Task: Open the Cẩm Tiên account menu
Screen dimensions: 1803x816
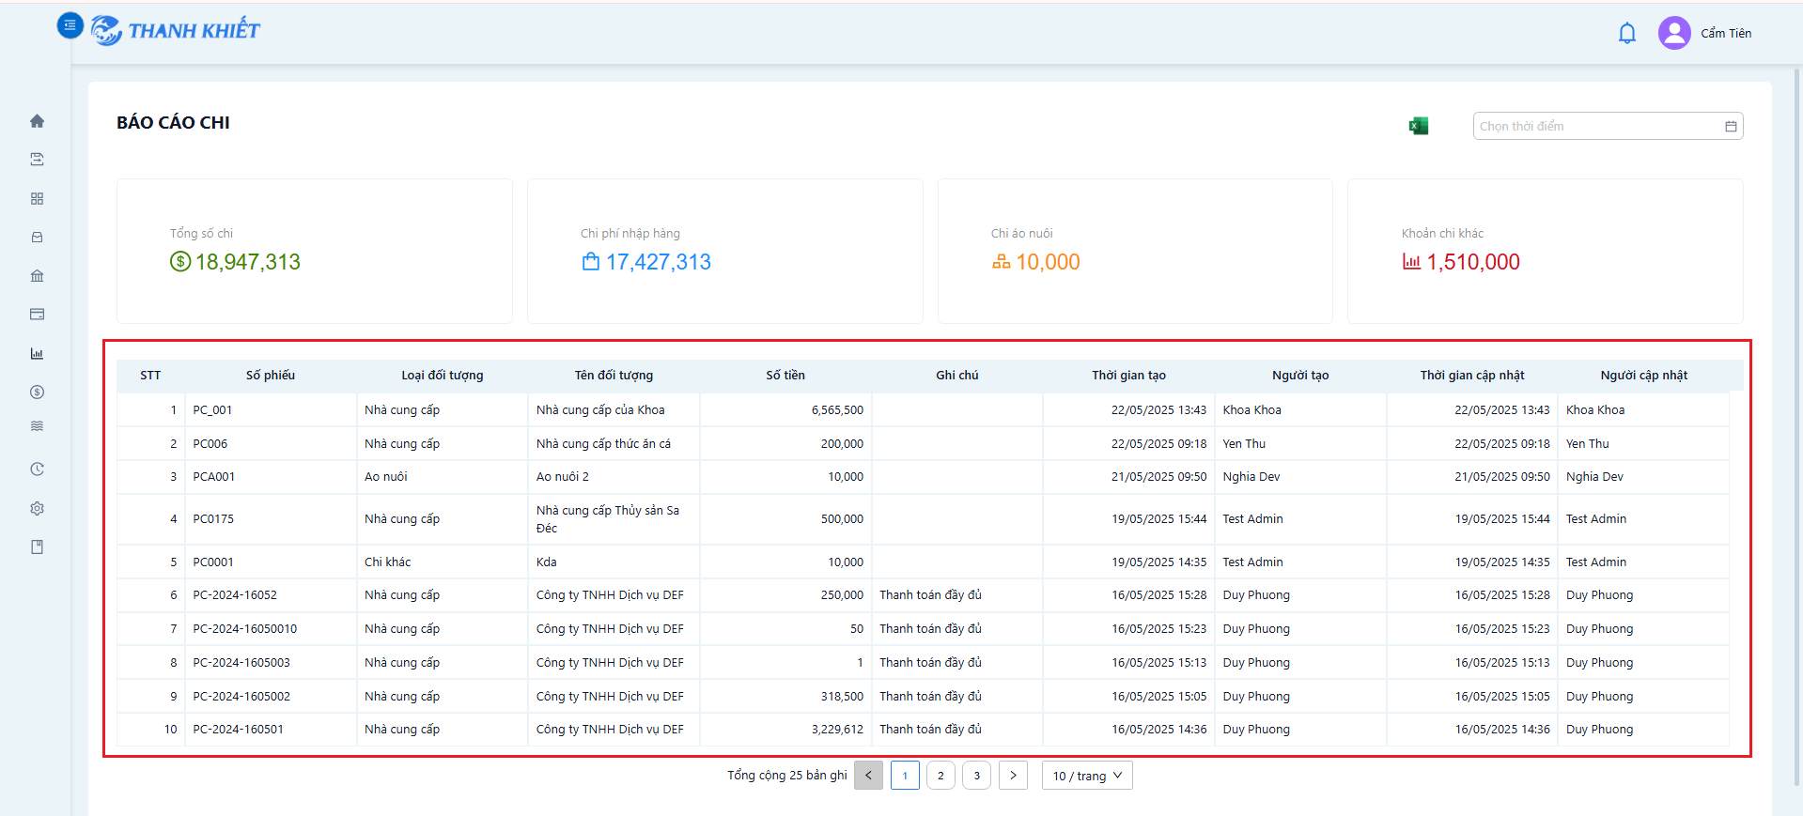Action: (1726, 34)
